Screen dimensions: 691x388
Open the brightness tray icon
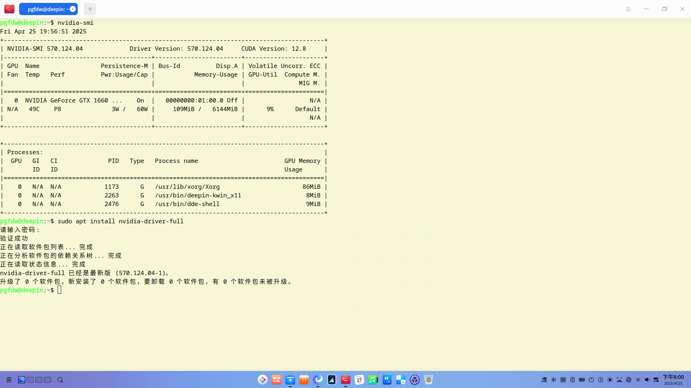coord(554,380)
